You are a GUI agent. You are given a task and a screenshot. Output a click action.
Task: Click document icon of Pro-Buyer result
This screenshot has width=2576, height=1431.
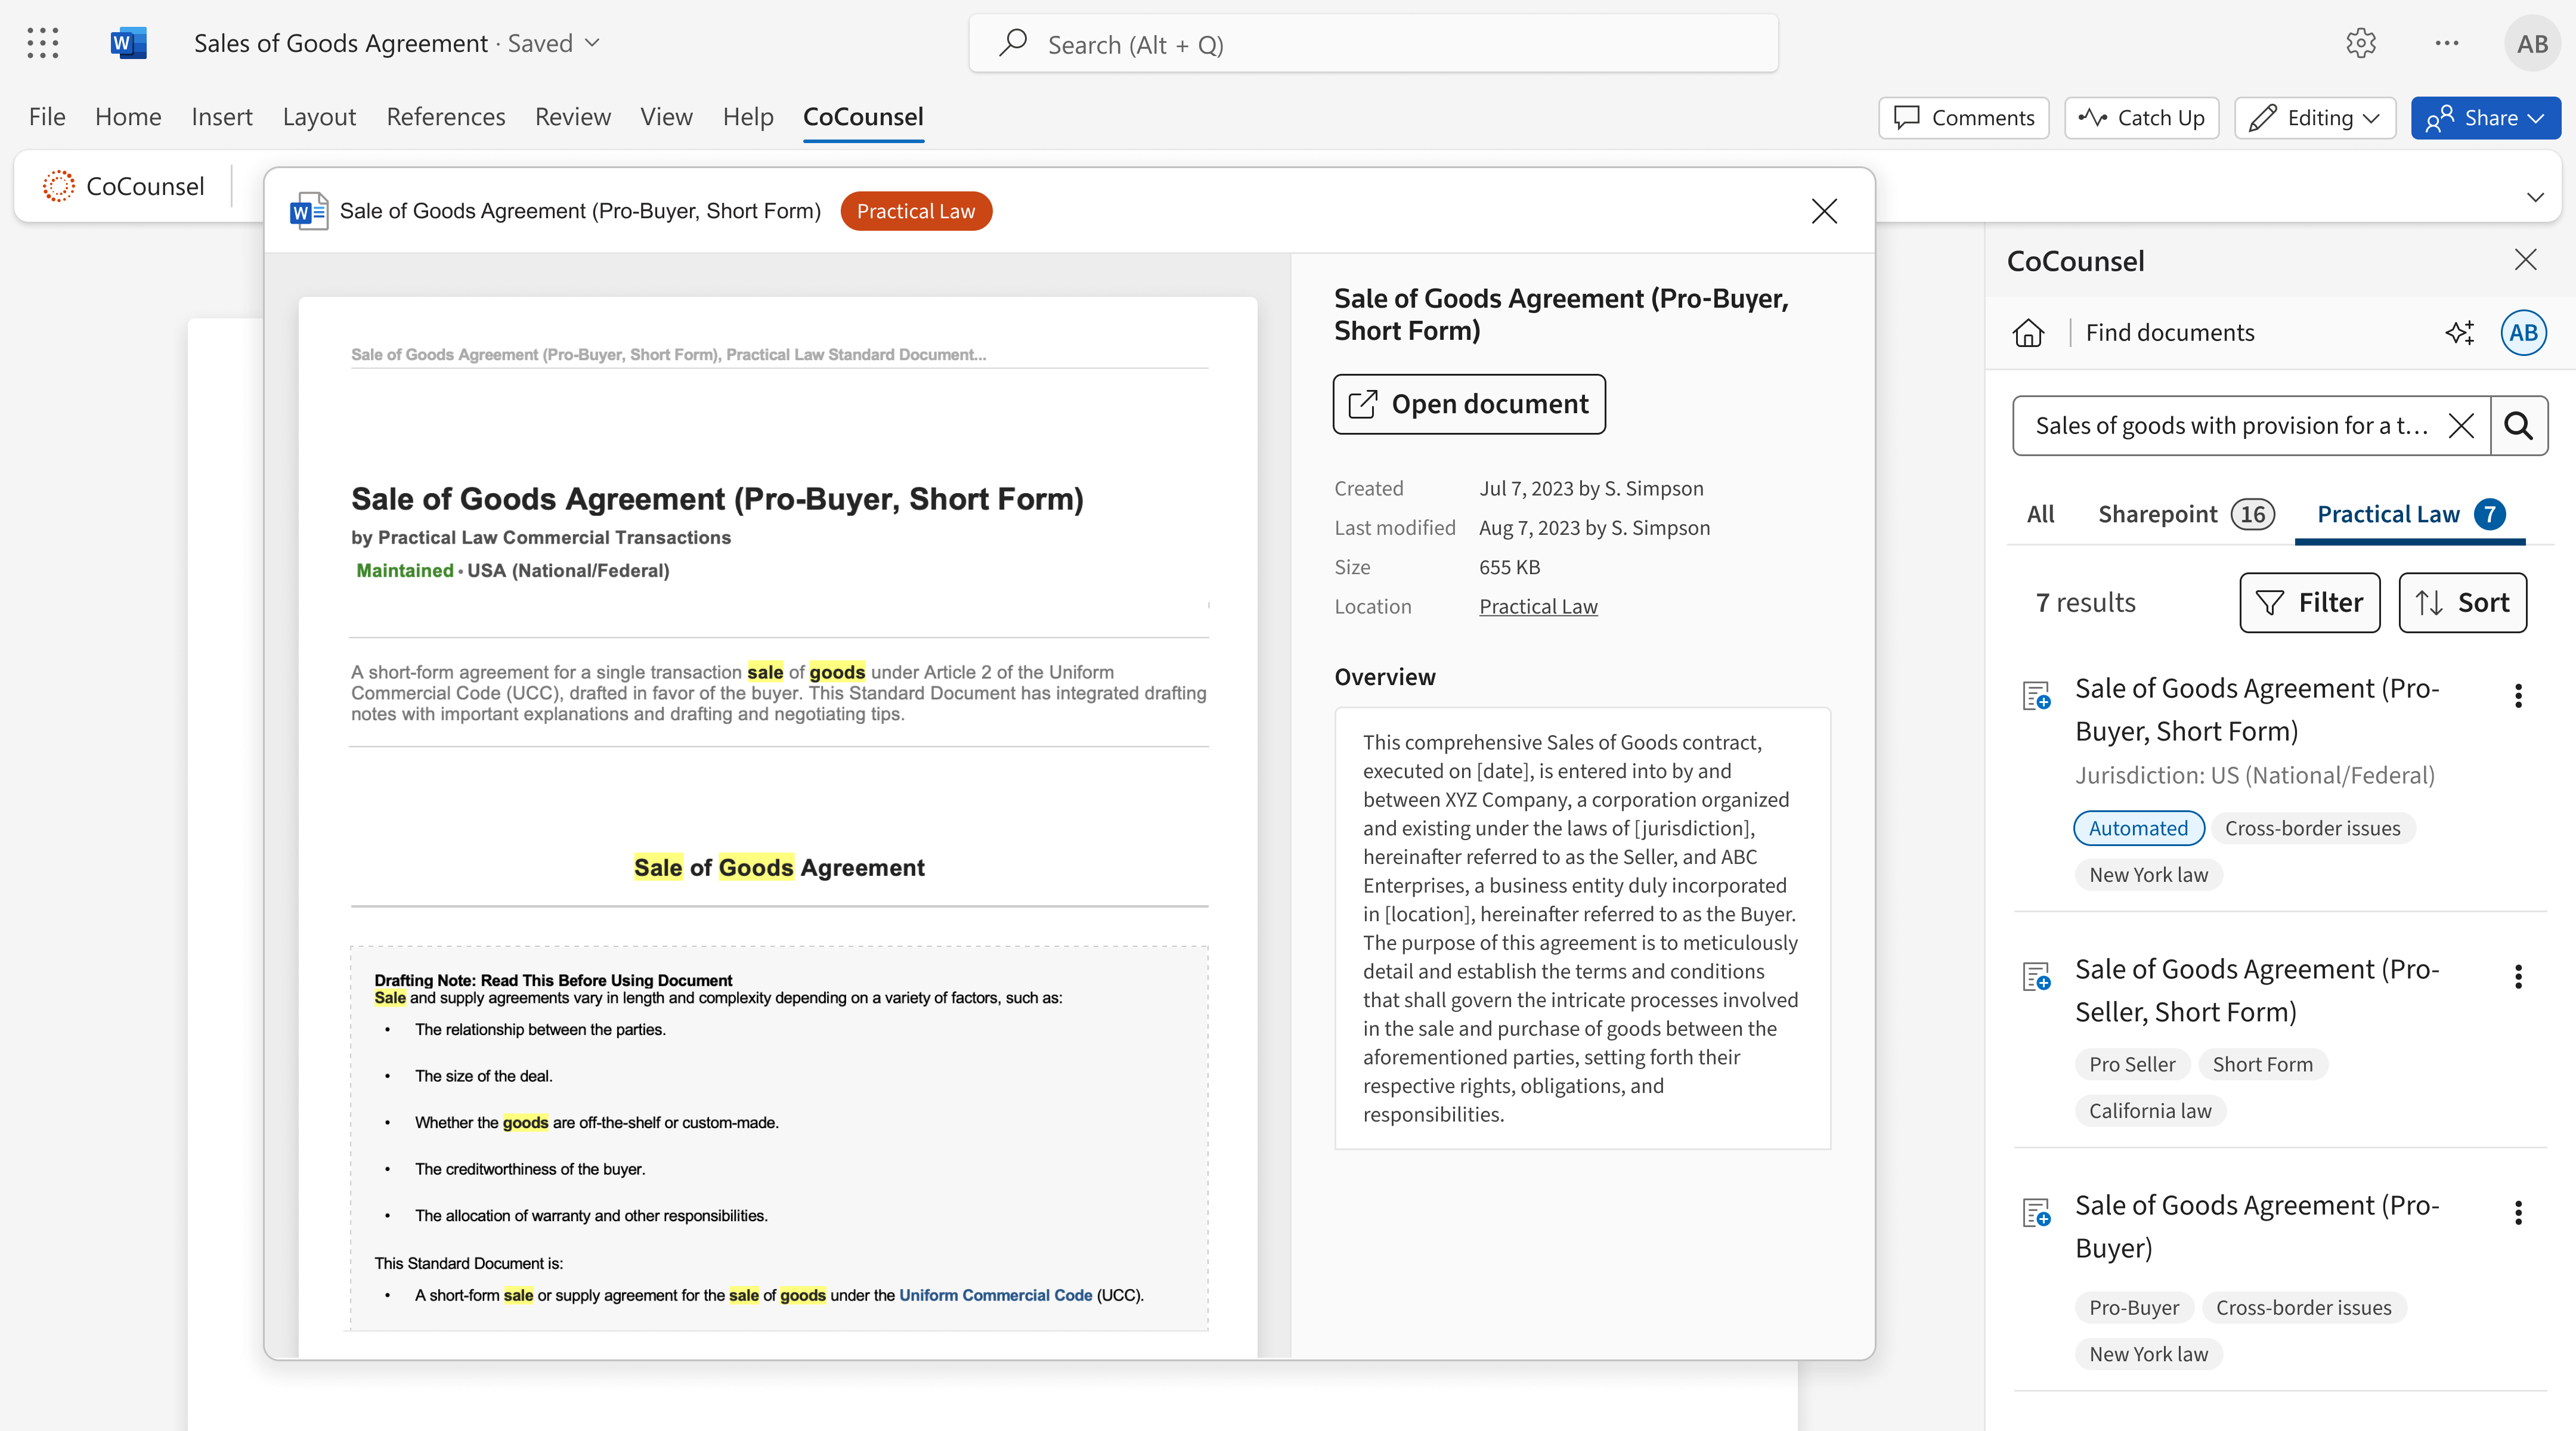tap(2036, 1213)
